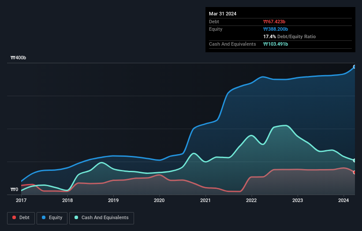
Task: Click the 2024 x-axis label
Action: (x=343, y=200)
